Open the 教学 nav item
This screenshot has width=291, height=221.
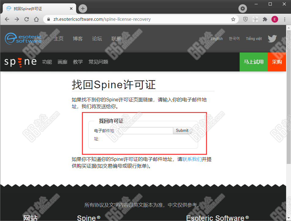pos(78,62)
